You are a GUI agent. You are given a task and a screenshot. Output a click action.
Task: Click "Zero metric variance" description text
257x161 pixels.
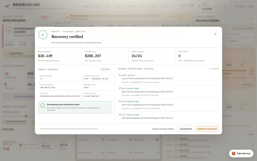pos(73,109)
